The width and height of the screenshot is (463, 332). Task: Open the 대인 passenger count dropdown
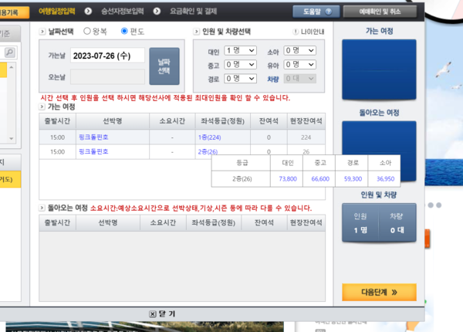click(240, 50)
